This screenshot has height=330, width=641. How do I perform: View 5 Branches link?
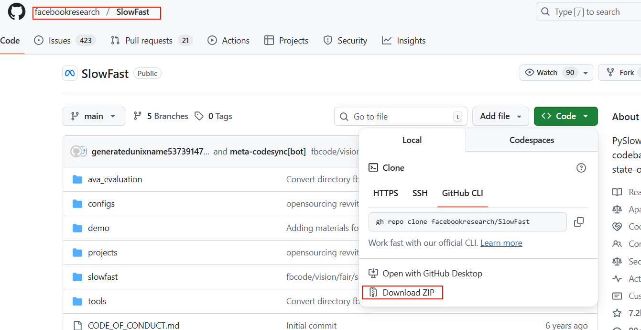click(161, 116)
